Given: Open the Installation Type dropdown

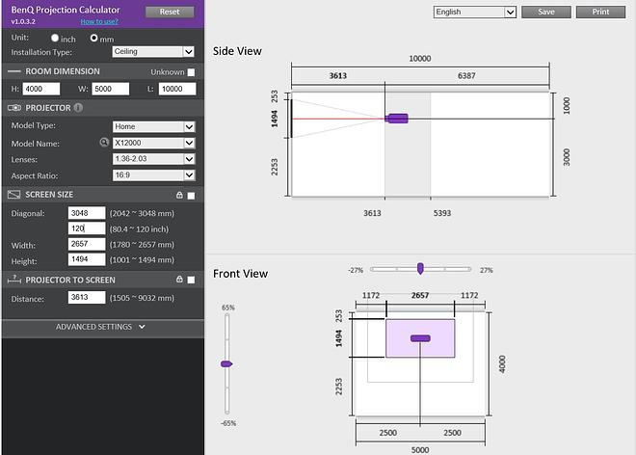Looking at the screenshot, I should click(153, 51).
